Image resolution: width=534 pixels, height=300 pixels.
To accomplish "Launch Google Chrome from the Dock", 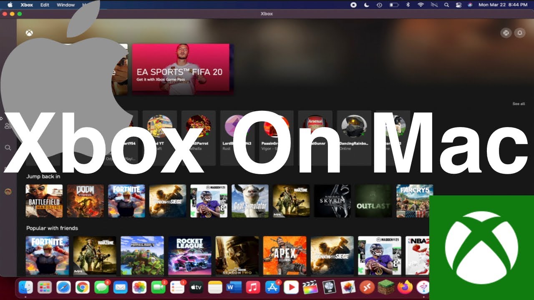I will click(82, 287).
